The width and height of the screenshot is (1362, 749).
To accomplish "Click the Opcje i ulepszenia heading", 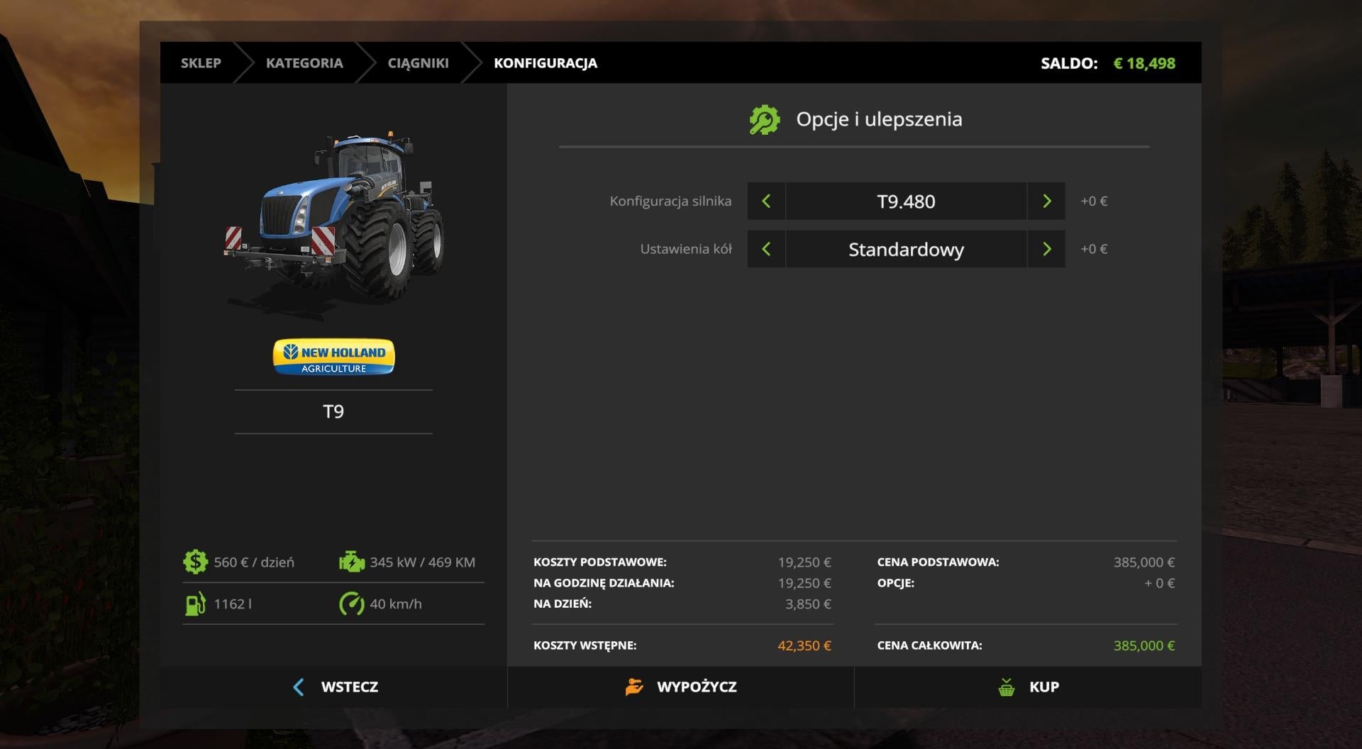I will [879, 119].
